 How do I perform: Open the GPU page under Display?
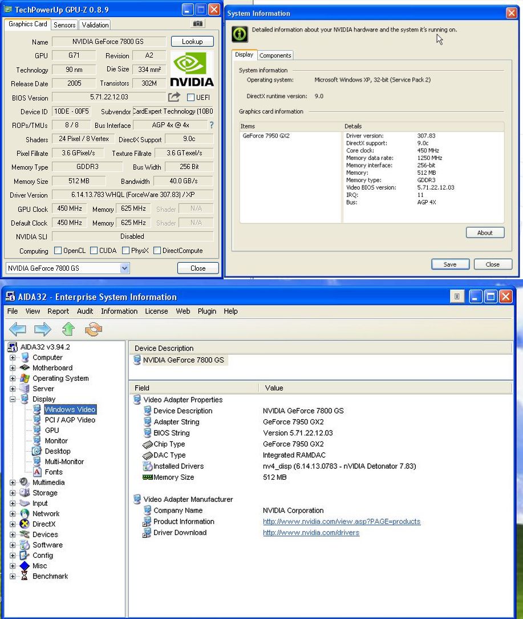click(52, 431)
